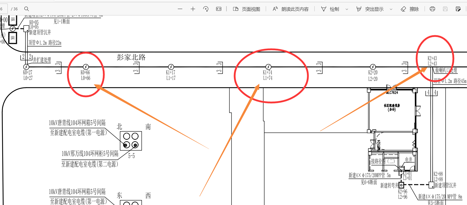Click the K2+96 station label

click(402, 191)
